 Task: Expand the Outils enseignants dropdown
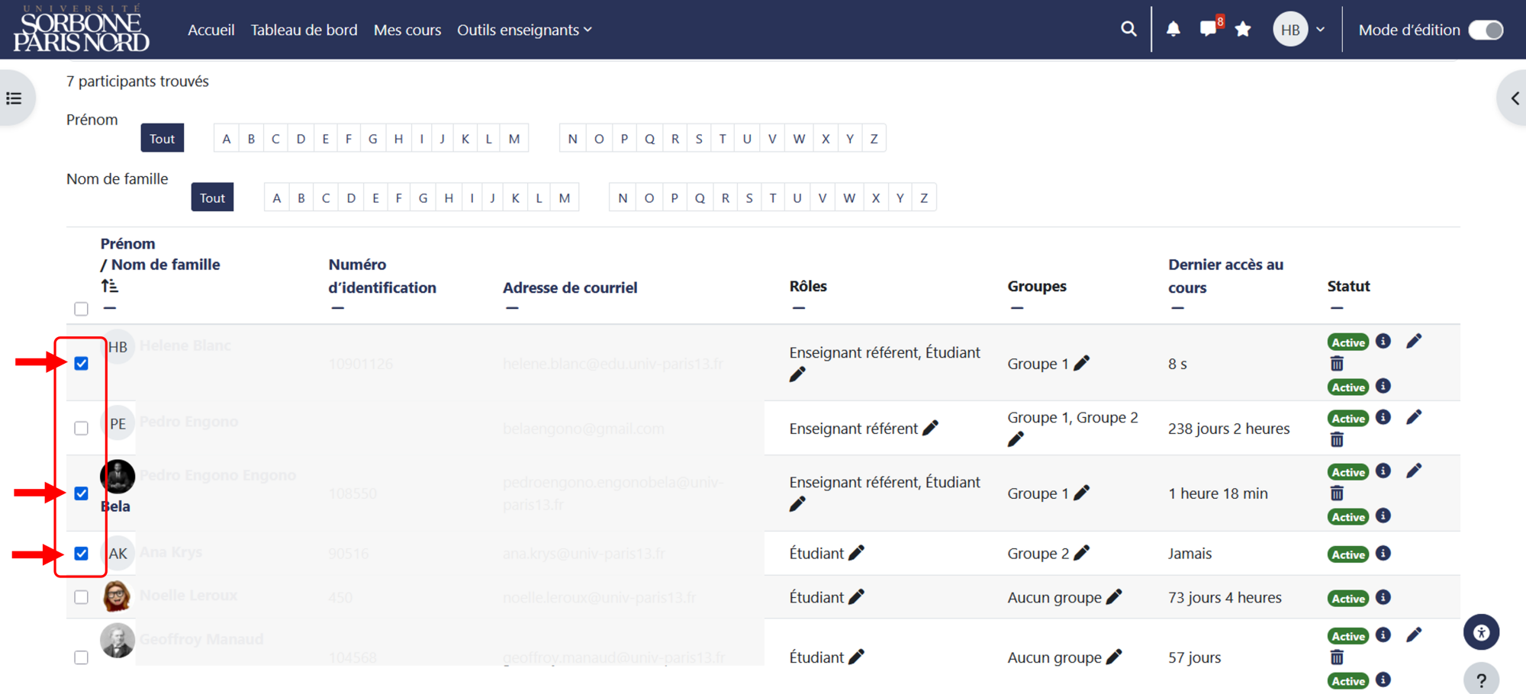524,30
